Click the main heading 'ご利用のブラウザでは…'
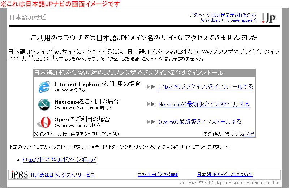This screenshot has height=188, width=289. pyautogui.click(x=144, y=38)
